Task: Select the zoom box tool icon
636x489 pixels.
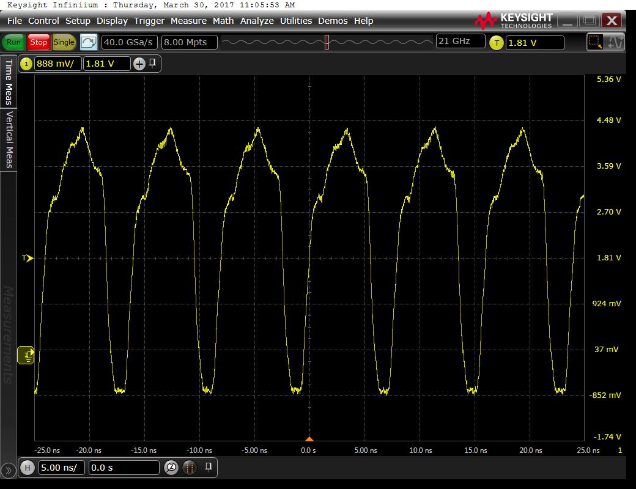Action: 594,42
